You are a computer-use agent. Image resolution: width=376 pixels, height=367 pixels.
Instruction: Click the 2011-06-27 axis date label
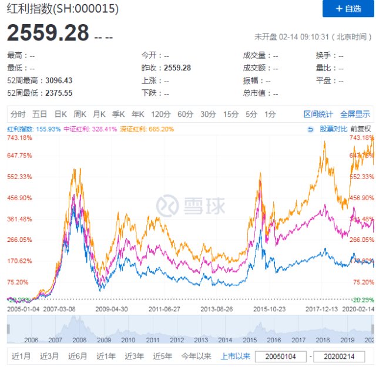164,309
